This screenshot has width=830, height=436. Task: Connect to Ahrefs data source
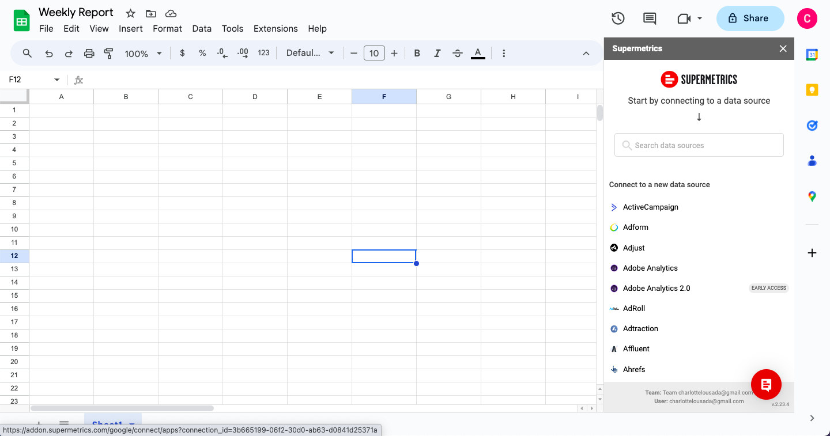click(x=634, y=369)
